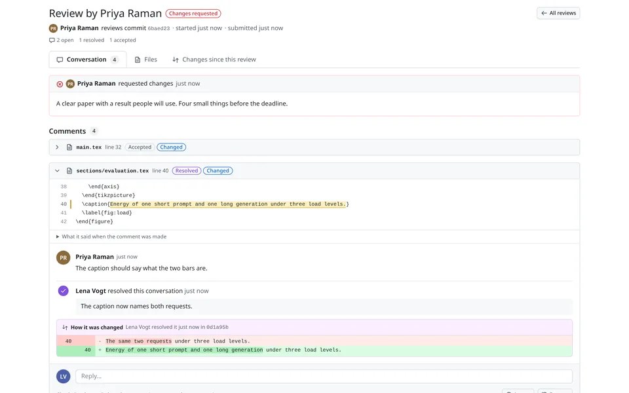The image size is (629, 393).
Task: Click Lena Vogt name in resolved line
Action: 90,291
